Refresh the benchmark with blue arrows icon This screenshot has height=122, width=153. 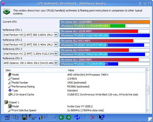click(77, 117)
